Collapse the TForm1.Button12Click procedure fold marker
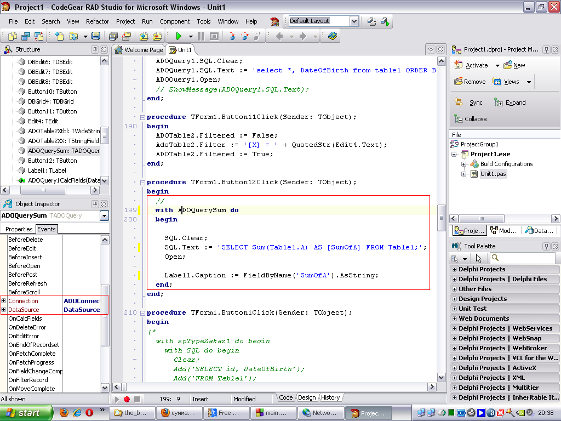Image resolution: width=561 pixels, height=421 pixels. pos(142,182)
